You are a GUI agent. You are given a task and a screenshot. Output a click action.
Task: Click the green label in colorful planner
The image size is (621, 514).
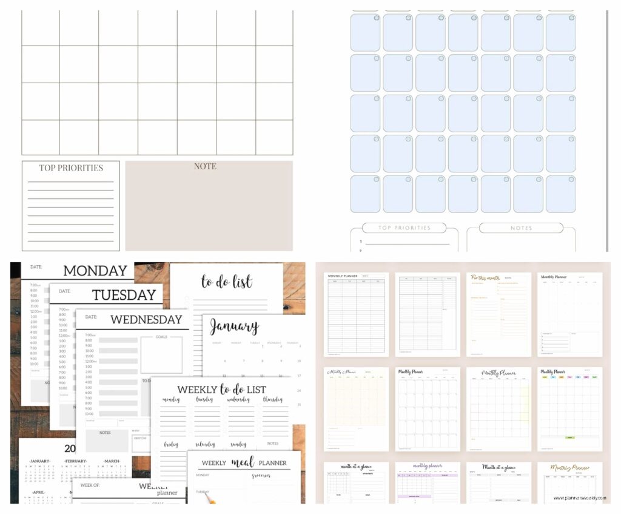(x=570, y=437)
